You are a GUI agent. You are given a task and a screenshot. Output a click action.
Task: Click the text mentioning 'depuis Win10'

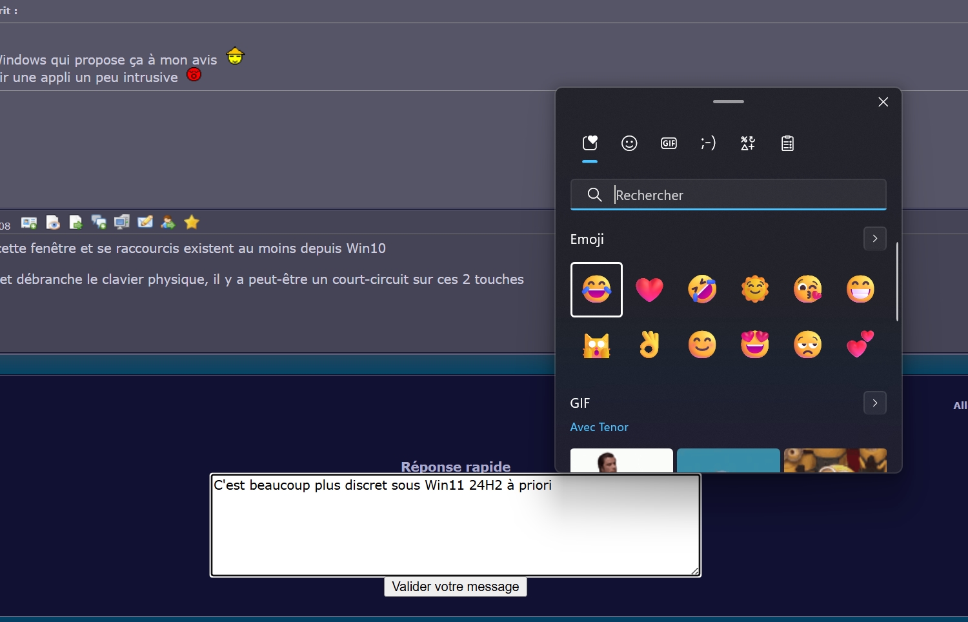[x=193, y=248]
